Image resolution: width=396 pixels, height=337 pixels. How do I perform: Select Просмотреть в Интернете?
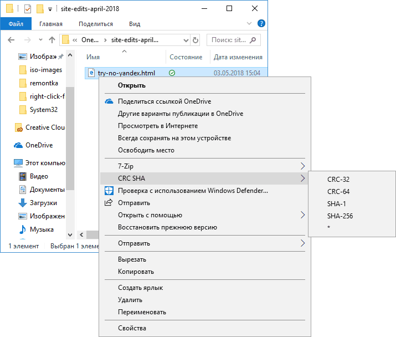click(205, 126)
